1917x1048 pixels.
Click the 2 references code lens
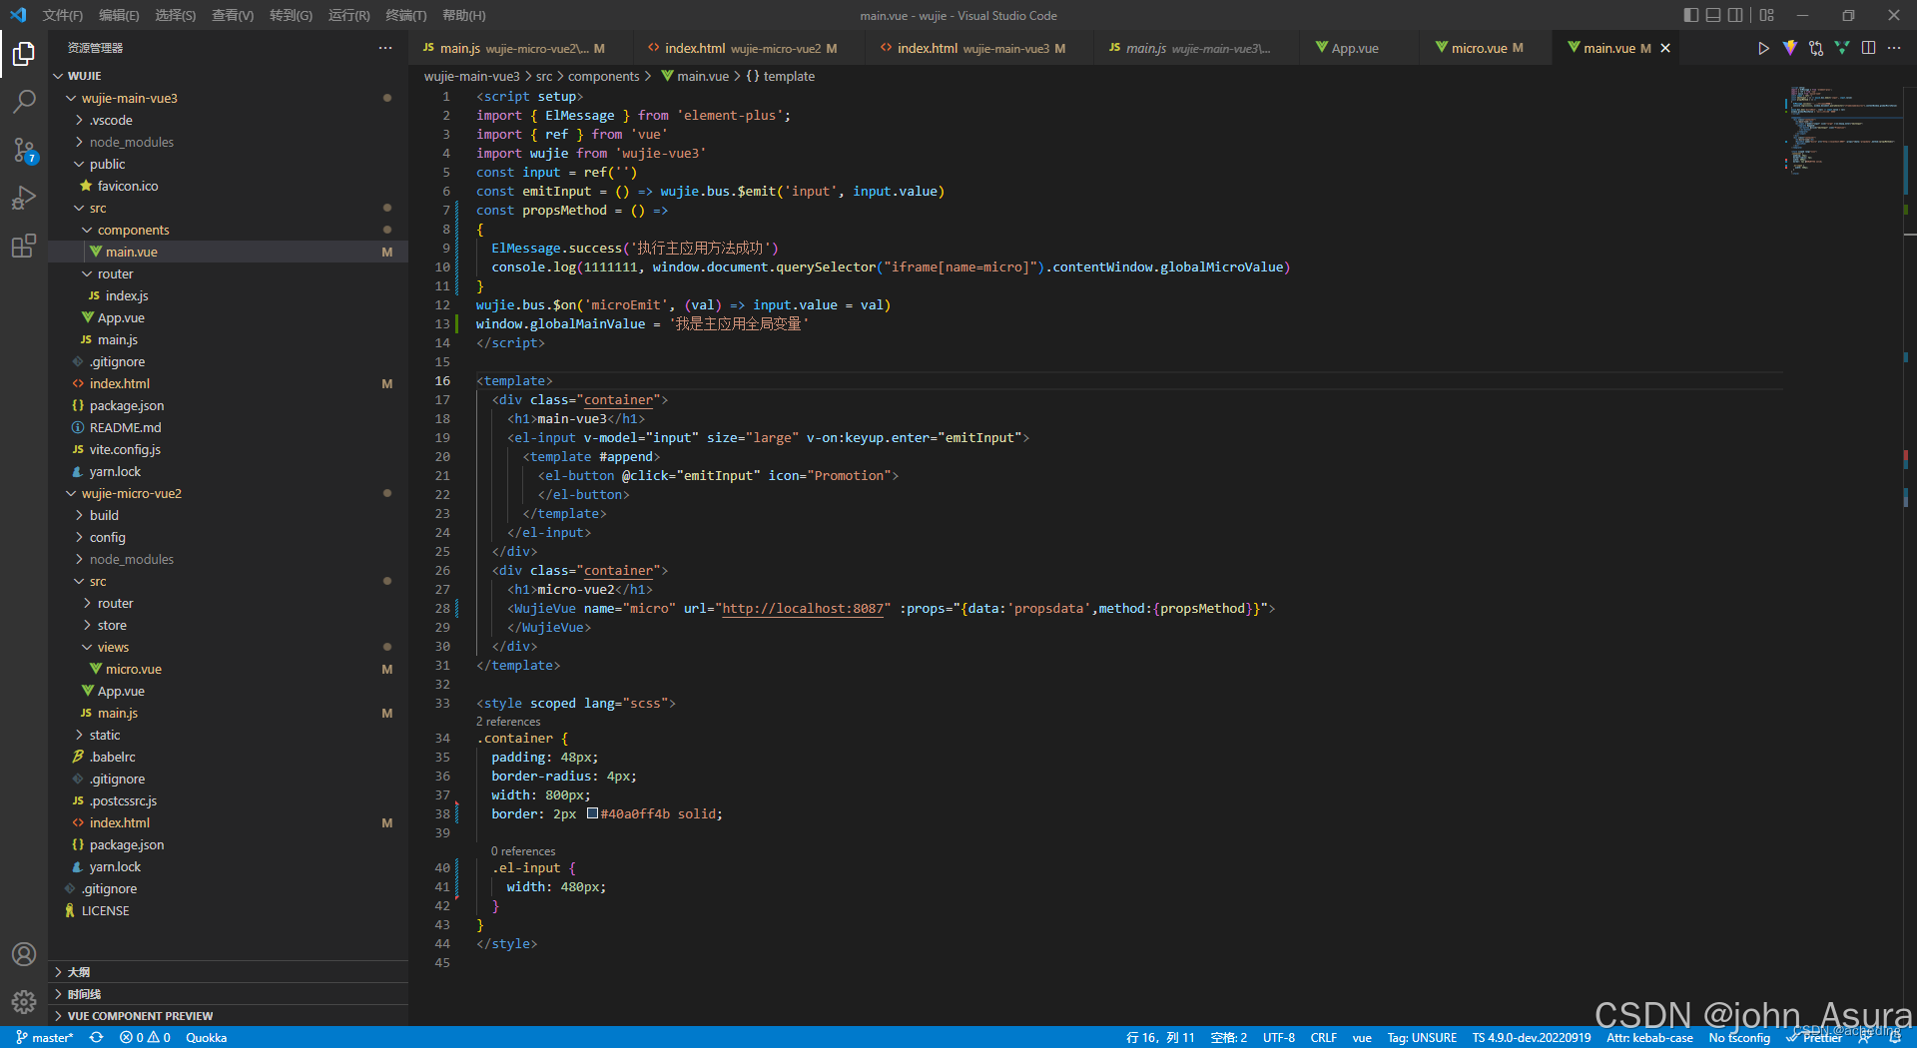click(x=508, y=722)
